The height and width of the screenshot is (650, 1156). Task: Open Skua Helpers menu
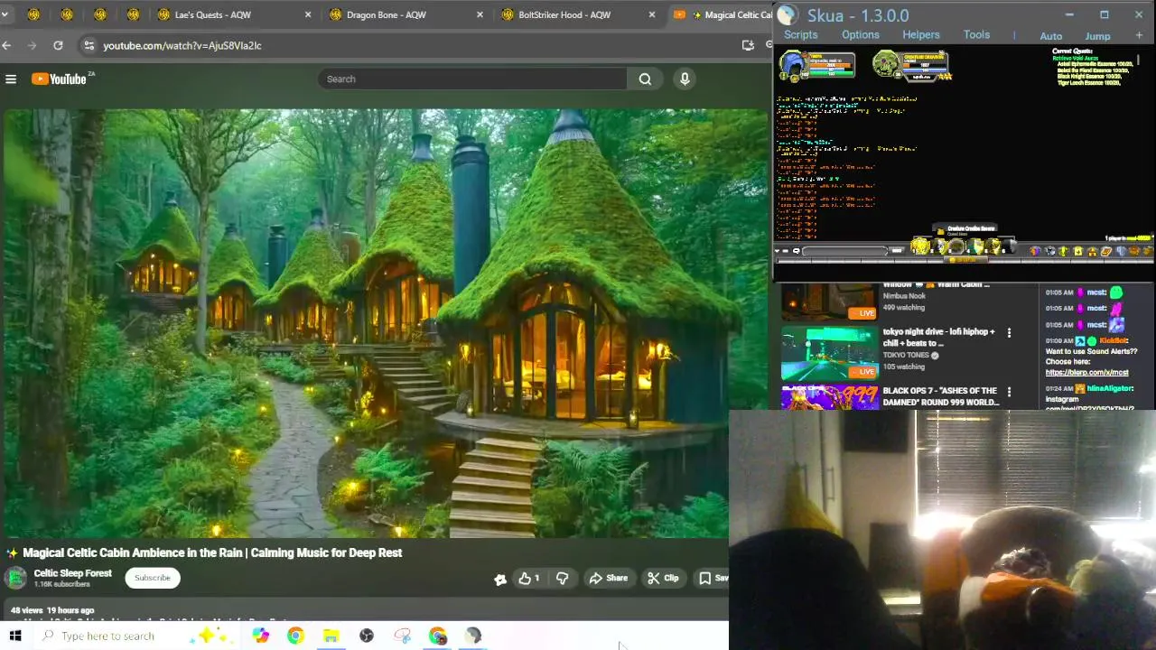[x=921, y=35]
